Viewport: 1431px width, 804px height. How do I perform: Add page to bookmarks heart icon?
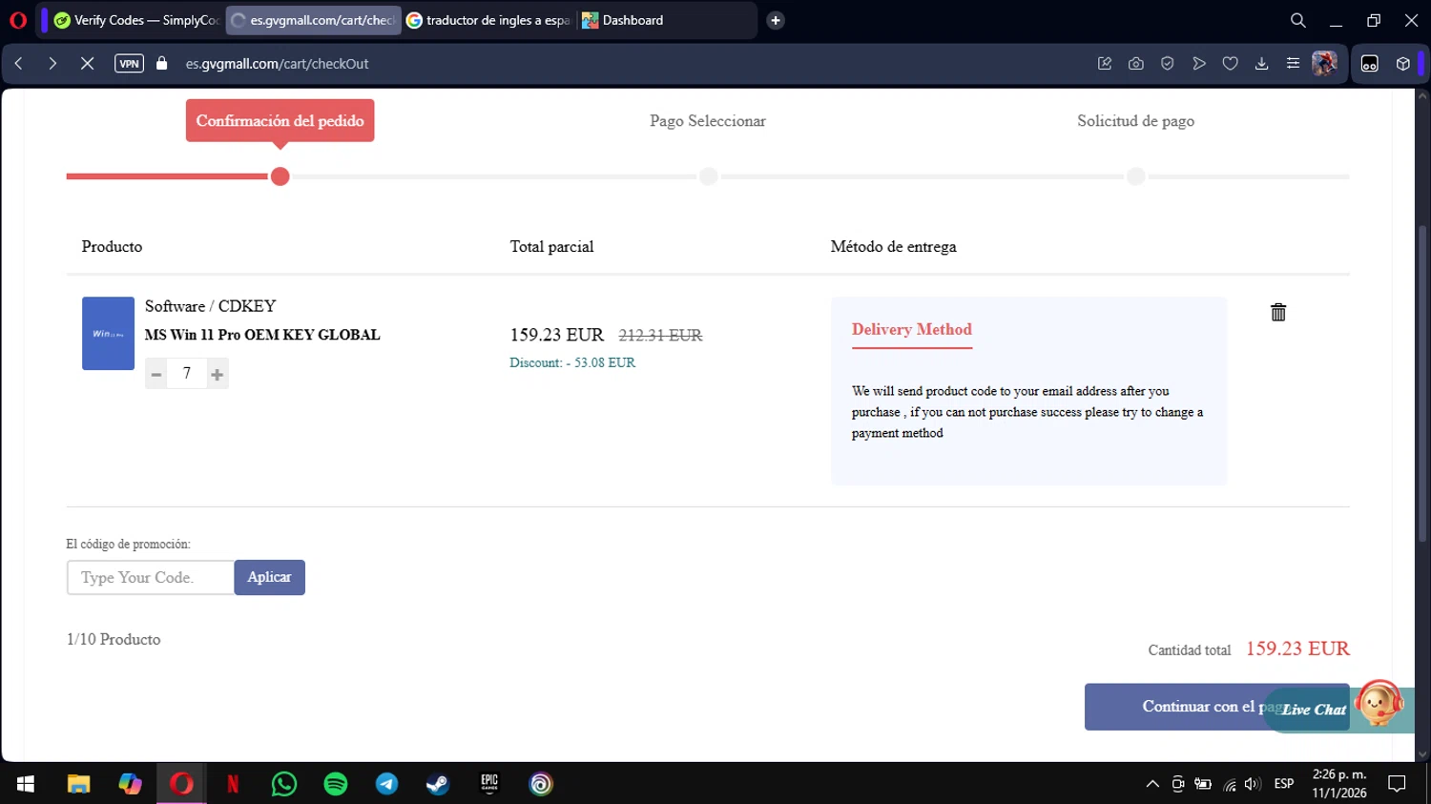1231,64
